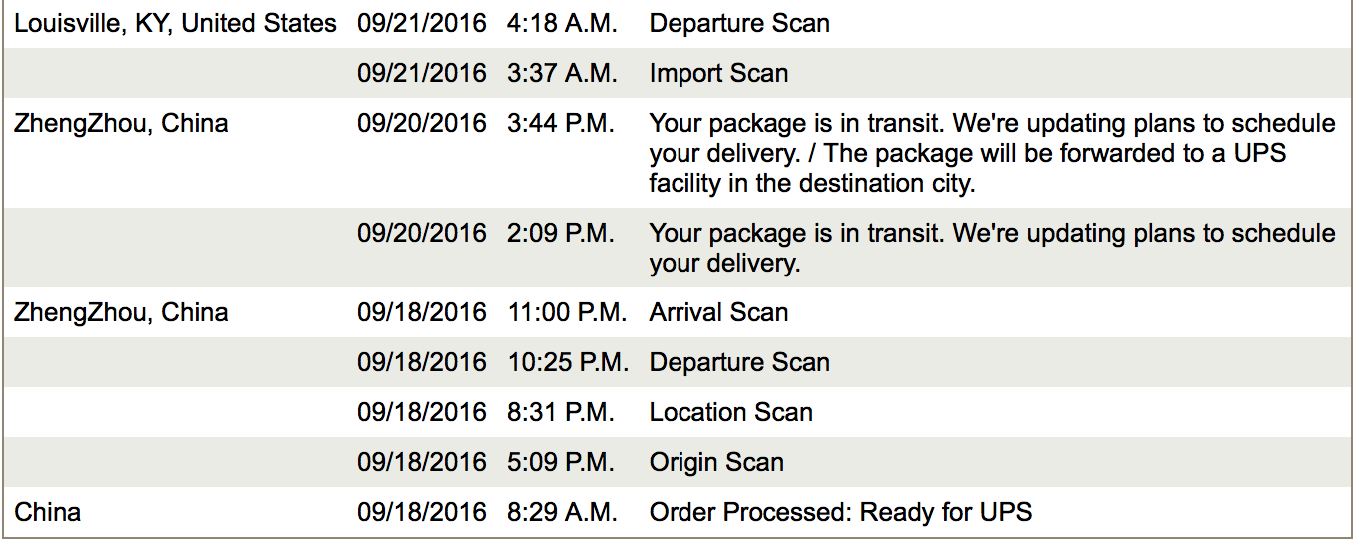Select the 8:31 P.M. time cell
Screen dimensions: 1361x551
561,413
